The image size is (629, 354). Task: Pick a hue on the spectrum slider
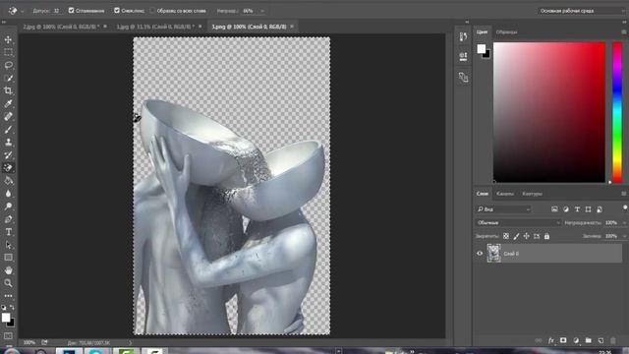(x=617, y=112)
